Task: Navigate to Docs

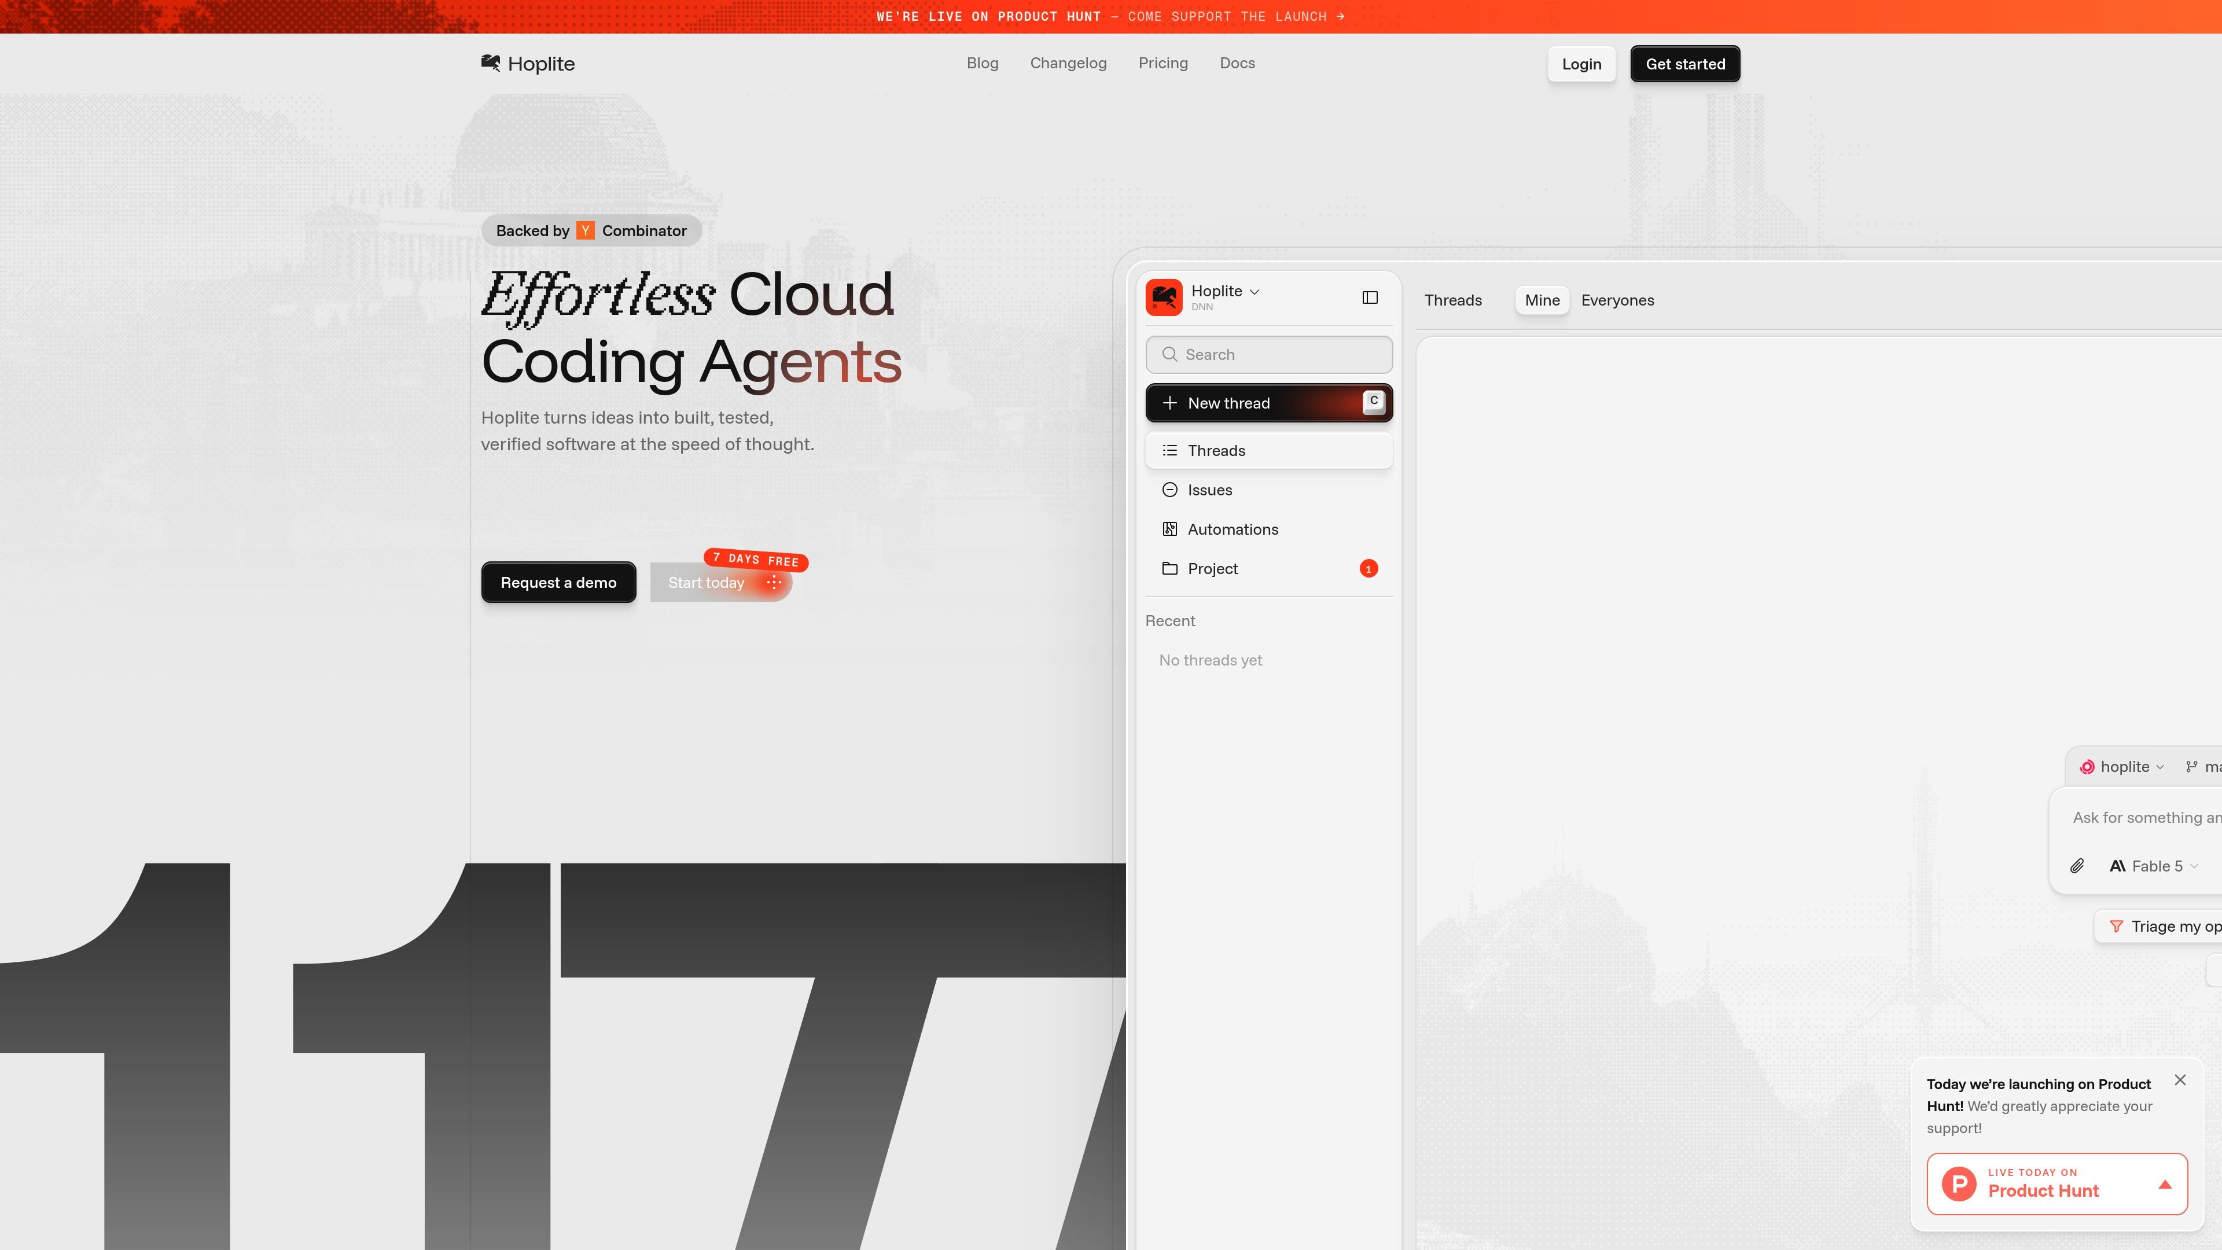Action: click(x=1237, y=63)
